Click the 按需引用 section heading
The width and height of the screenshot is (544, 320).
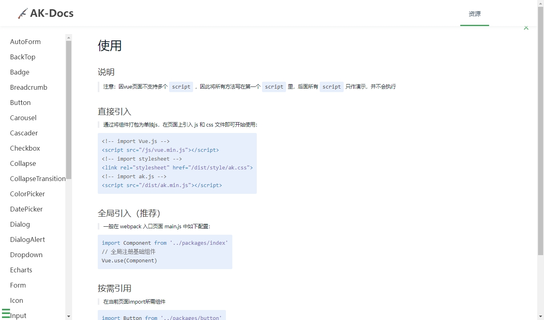click(115, 288)
